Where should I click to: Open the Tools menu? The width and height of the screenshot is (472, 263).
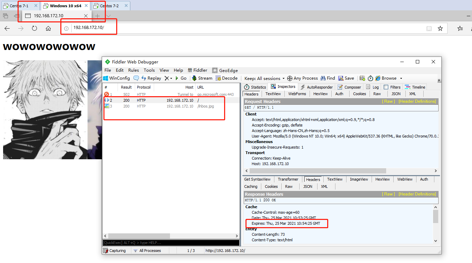[x=149, y=70]
